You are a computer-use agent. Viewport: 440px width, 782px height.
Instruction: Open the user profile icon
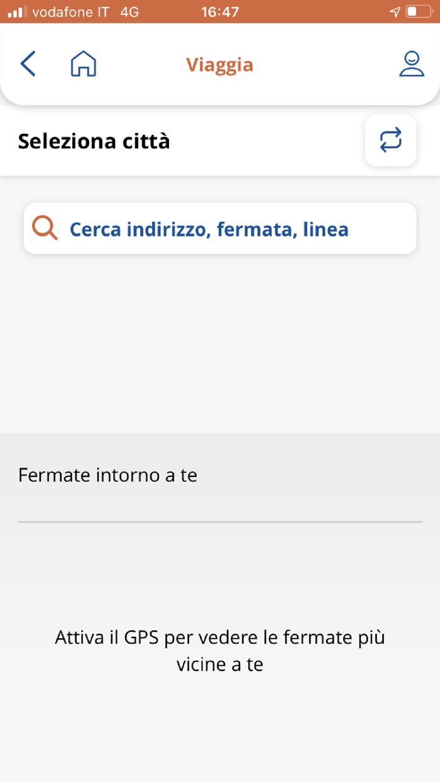click(x=412, y=64)
